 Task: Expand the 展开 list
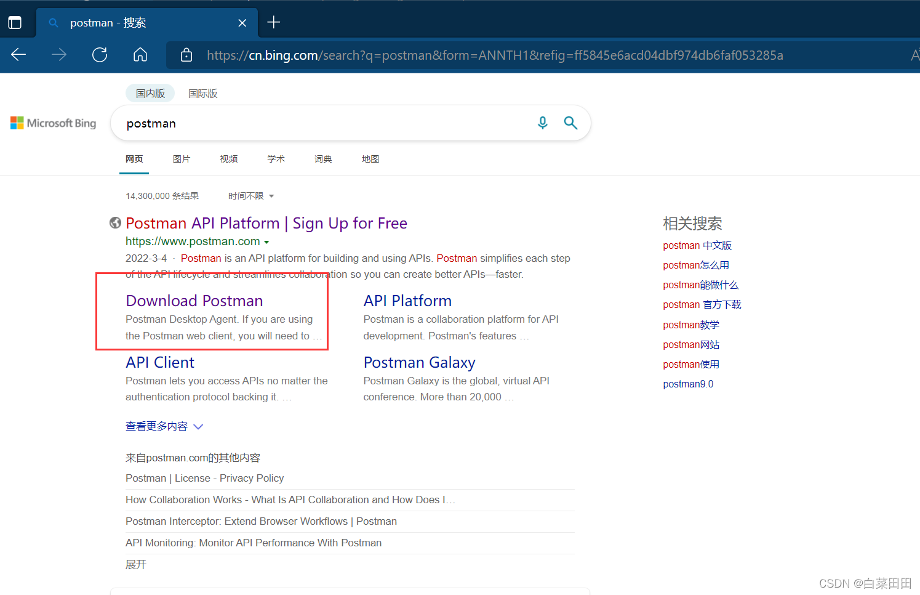136,564
